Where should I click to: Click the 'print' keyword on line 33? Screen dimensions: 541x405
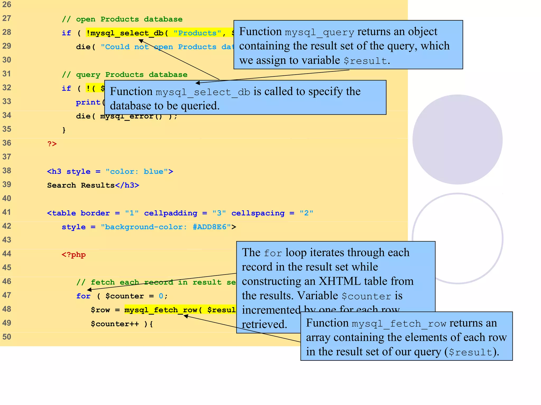pyautogui.click(x=88, y=102)
